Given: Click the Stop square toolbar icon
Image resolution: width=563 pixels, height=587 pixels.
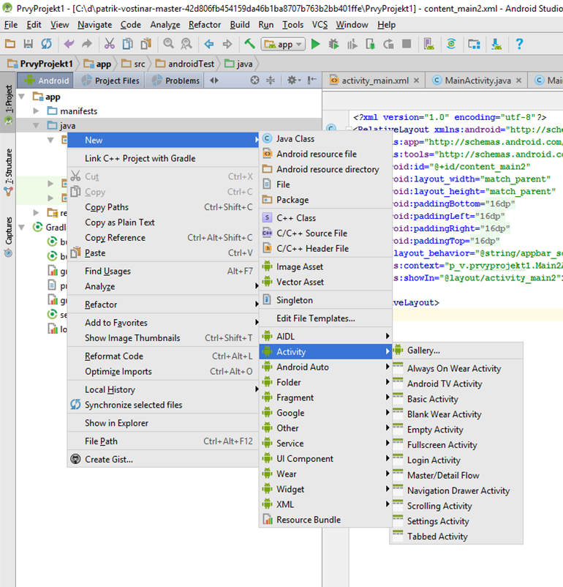Looking at the screenshot, I should click(x=407, y=44).
